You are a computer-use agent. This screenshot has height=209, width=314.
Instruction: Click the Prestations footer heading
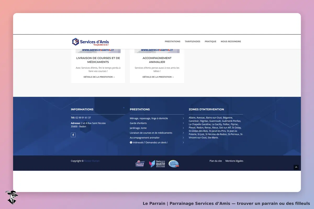140,109
